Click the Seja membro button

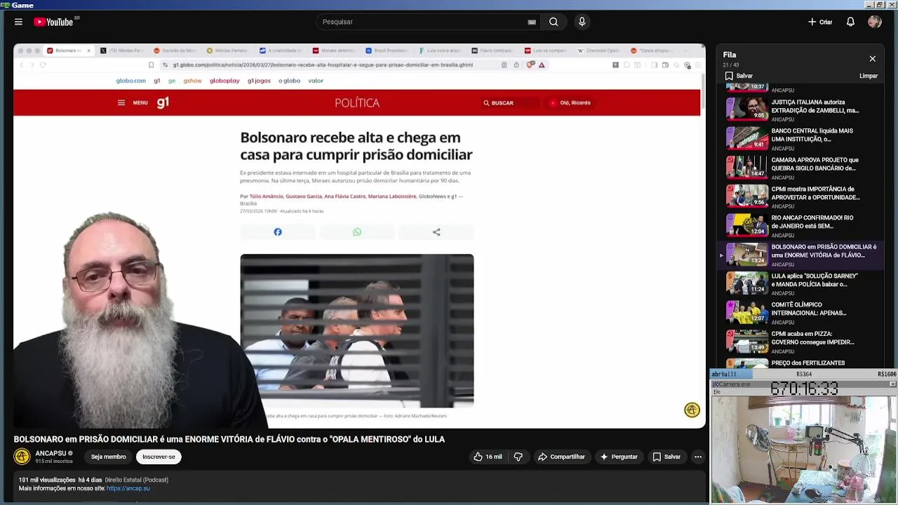(108, 457)
